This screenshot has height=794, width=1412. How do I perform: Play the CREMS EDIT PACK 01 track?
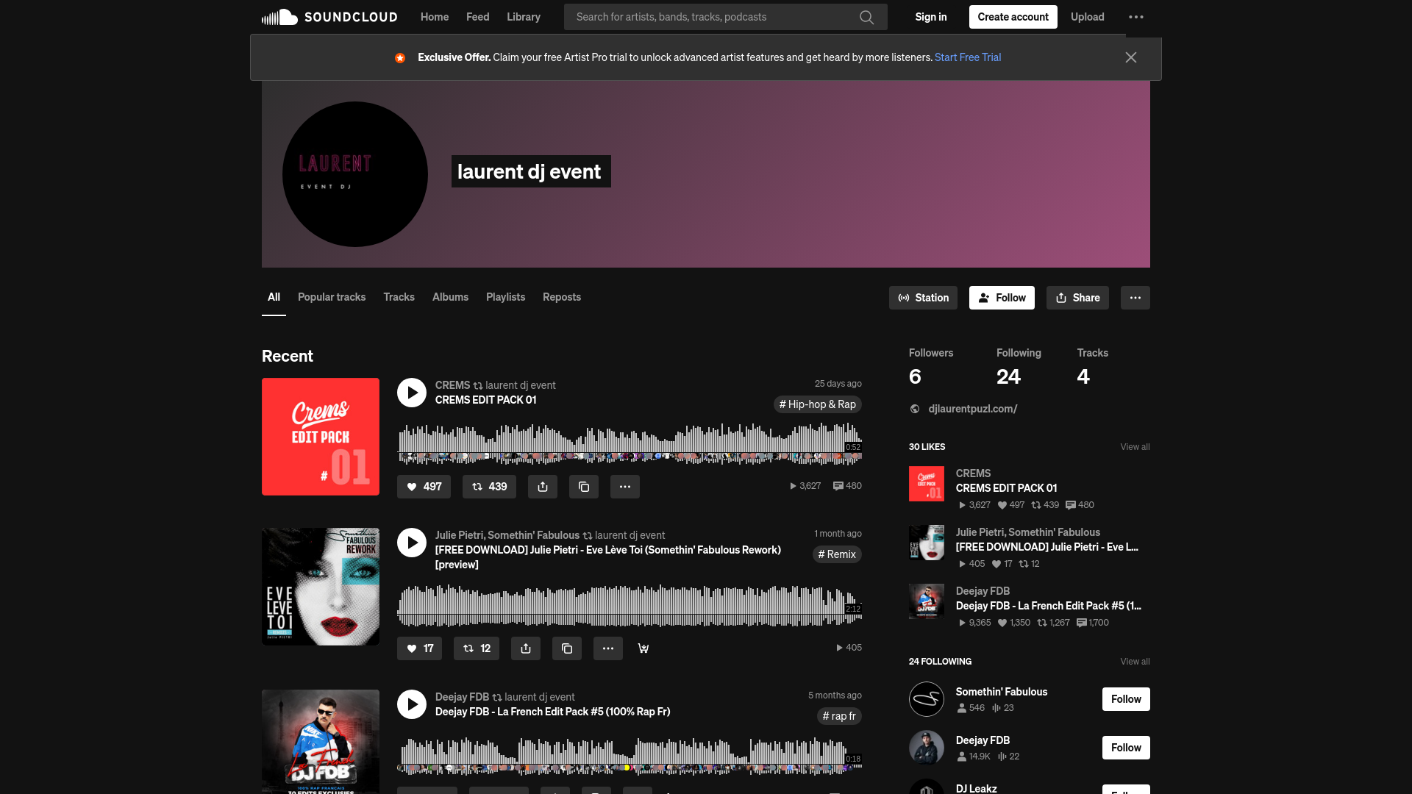411,393
